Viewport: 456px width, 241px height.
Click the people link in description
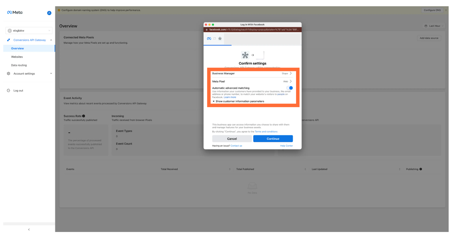click(x=281, y=94)
